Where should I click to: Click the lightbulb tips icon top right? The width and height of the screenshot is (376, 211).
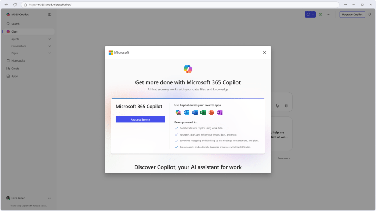pyautogui.click(x=370, y=14)
